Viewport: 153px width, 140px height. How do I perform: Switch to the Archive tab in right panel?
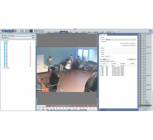click(105, 35)
